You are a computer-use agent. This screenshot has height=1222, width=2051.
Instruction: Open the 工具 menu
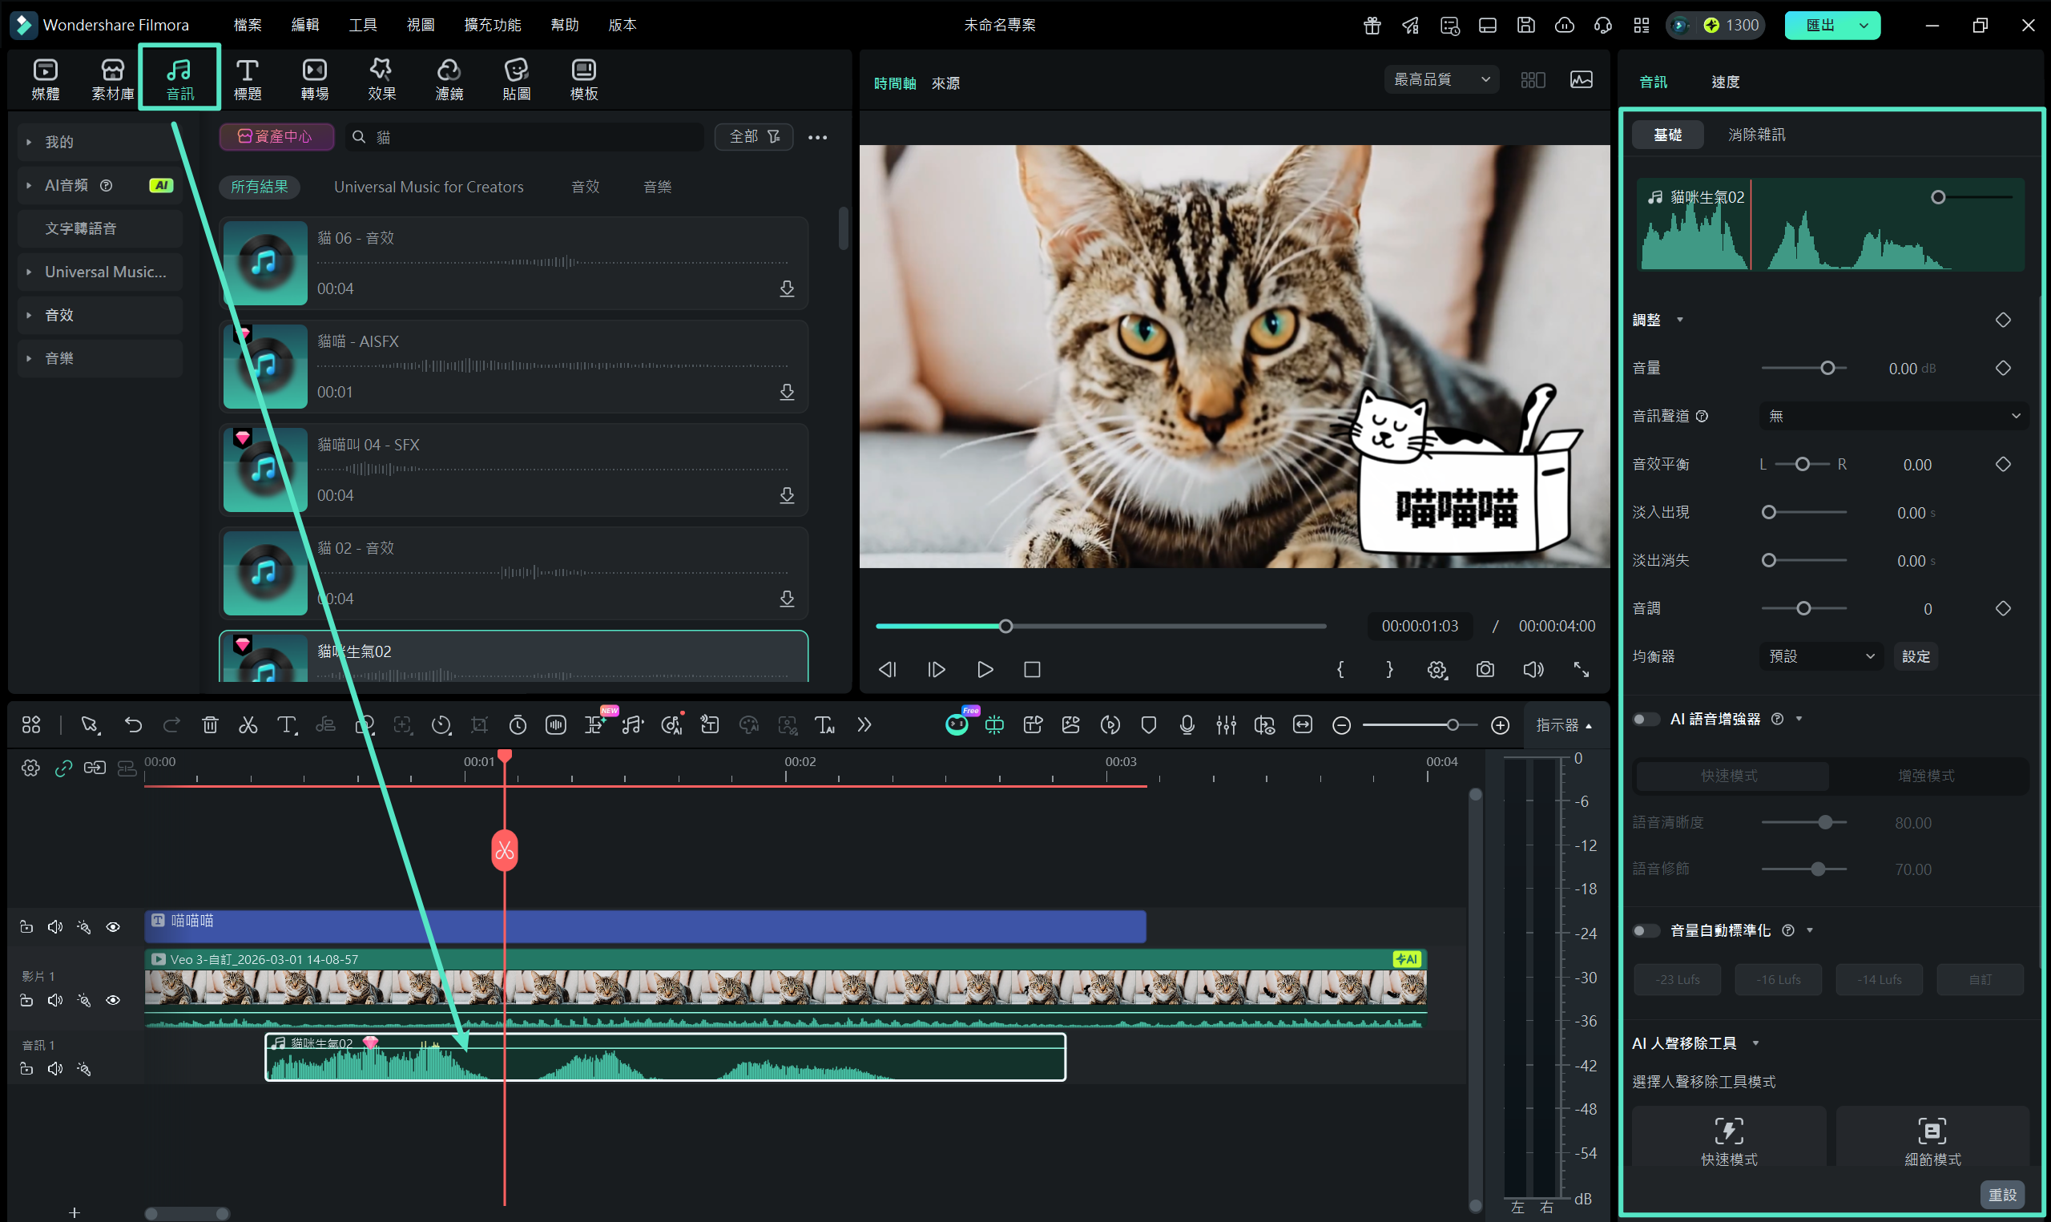coord(362,25)
